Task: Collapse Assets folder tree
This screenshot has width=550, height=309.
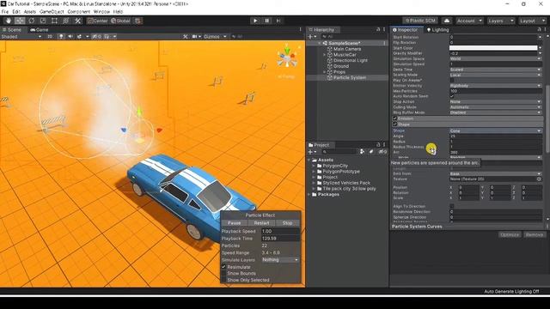Action: (x=309, y=160)
